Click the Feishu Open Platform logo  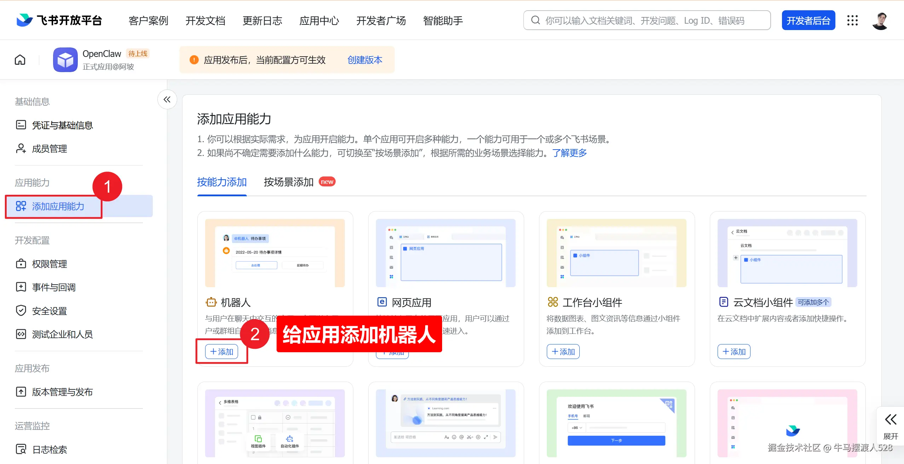point(59,21)
